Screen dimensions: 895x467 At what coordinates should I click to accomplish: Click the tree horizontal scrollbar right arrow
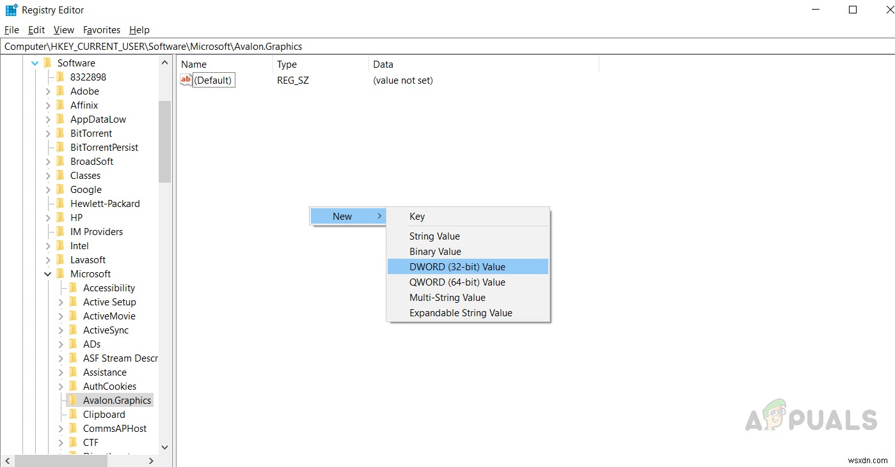pyautogui.click(x=151, y=460)
